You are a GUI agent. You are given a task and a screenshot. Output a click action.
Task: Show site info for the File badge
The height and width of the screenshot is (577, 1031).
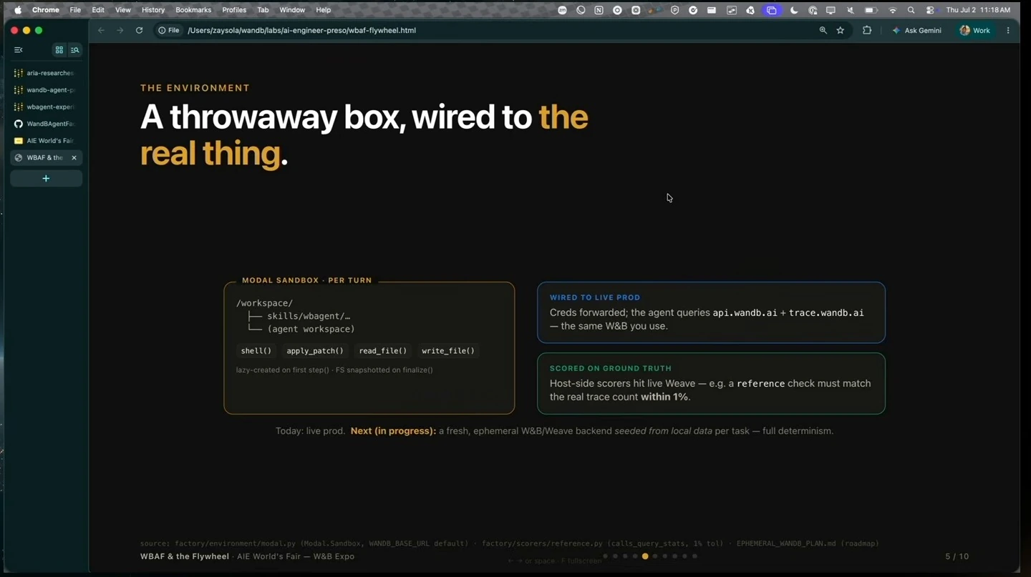click(170, 30)
